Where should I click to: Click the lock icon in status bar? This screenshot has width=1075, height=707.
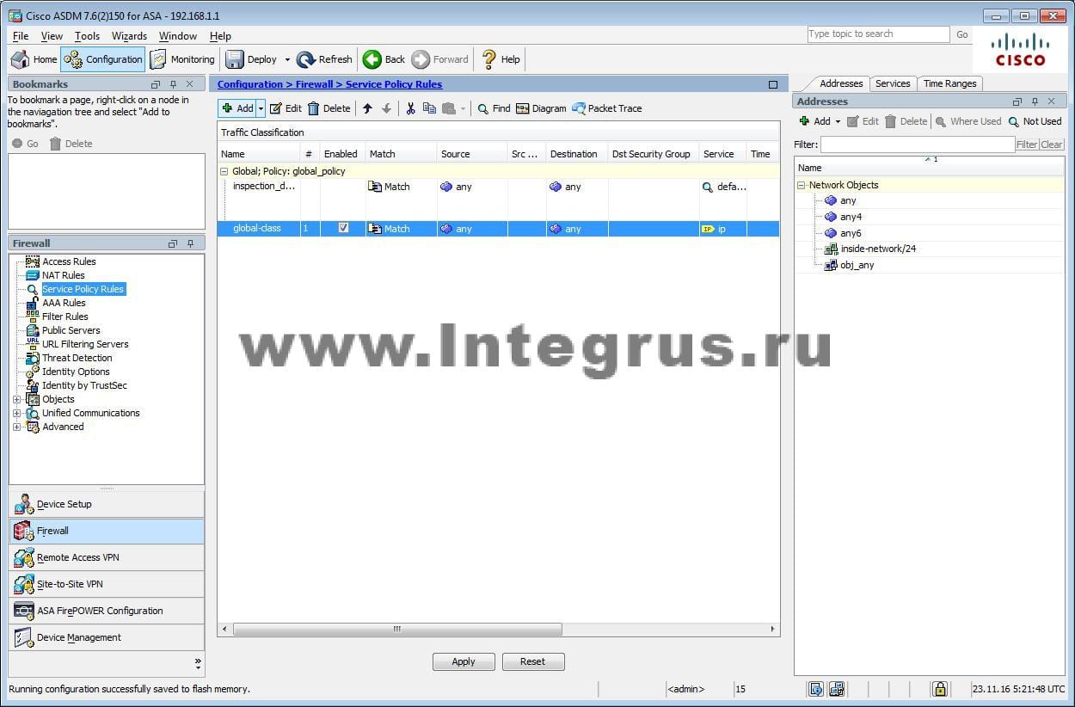940,689
